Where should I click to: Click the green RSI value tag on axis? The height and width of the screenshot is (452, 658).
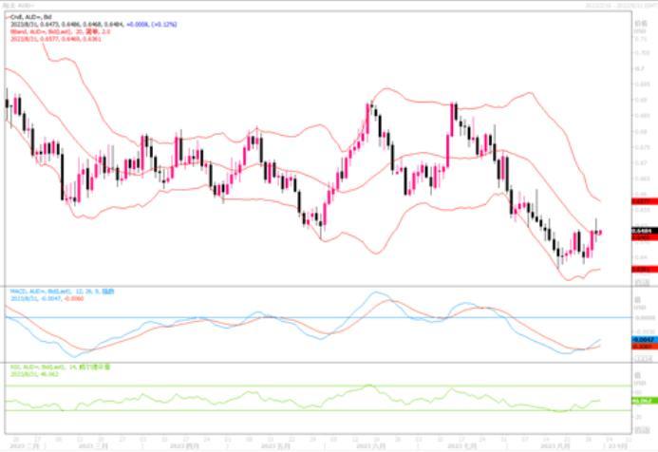644,402
